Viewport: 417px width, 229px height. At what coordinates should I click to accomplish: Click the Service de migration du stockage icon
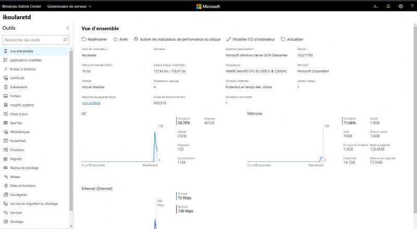pyautogui.click(x=6, y=203)
